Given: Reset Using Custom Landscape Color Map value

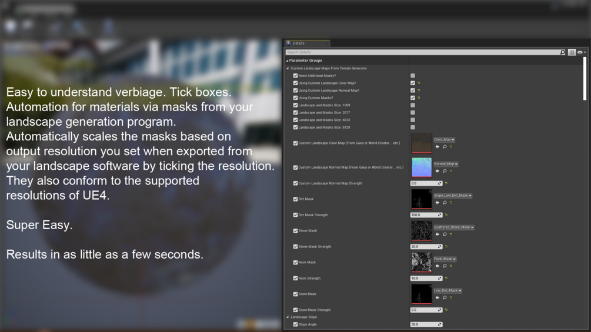Looking at the screenshot, I should tap(419, 83).
